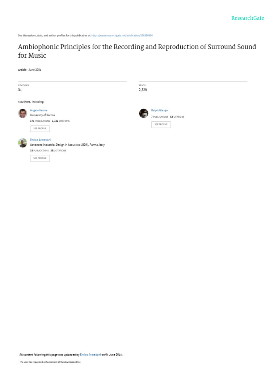This screenshot has height=371, width=278.
Task: Click Angelo Farina's 3,722 citations stat
Action: pos(61,121)
